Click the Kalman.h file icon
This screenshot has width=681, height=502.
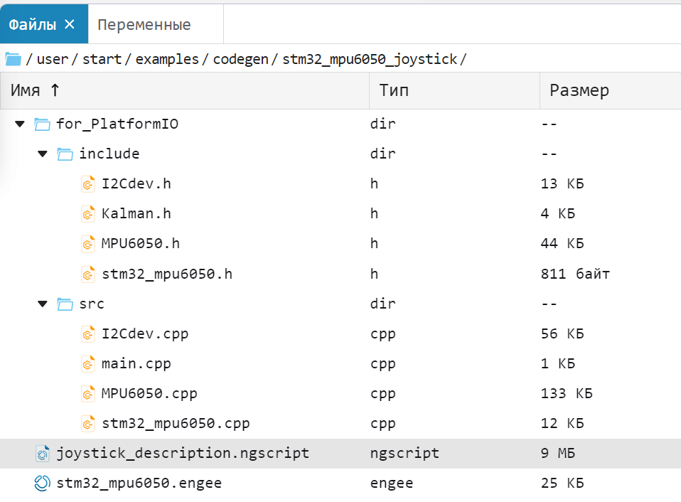pyautogui.click(x=88, y=214)
